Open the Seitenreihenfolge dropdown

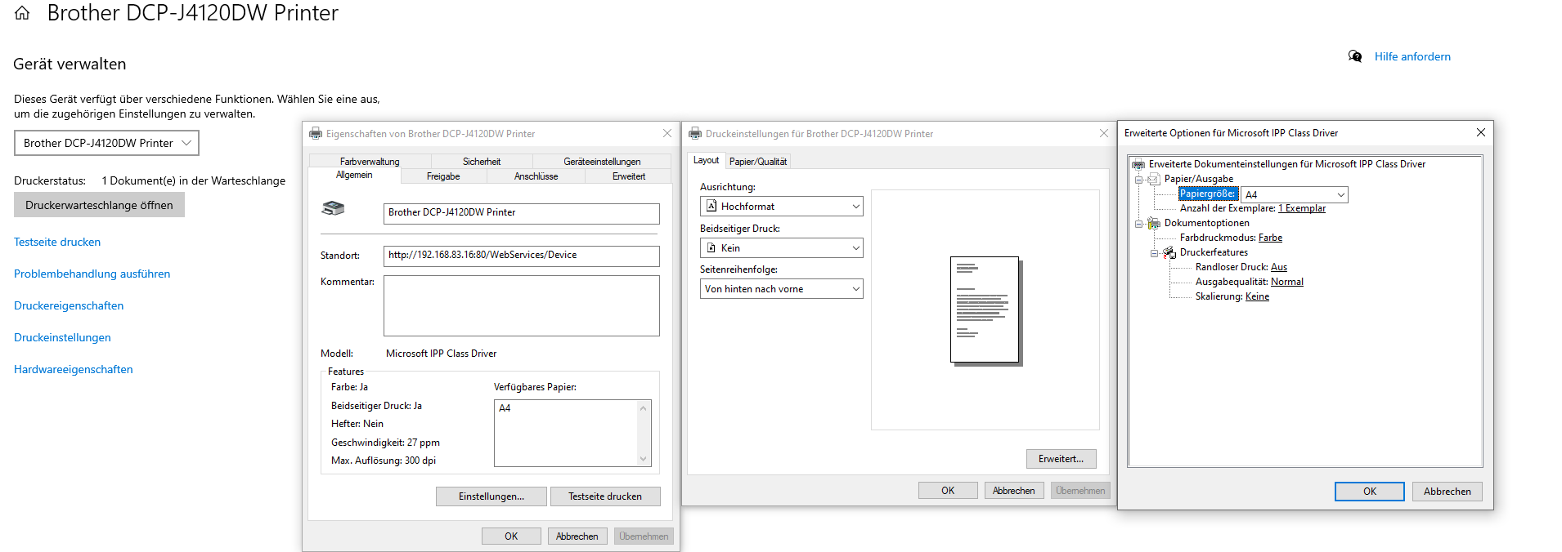pyautogui.click(x=781, y=289)
